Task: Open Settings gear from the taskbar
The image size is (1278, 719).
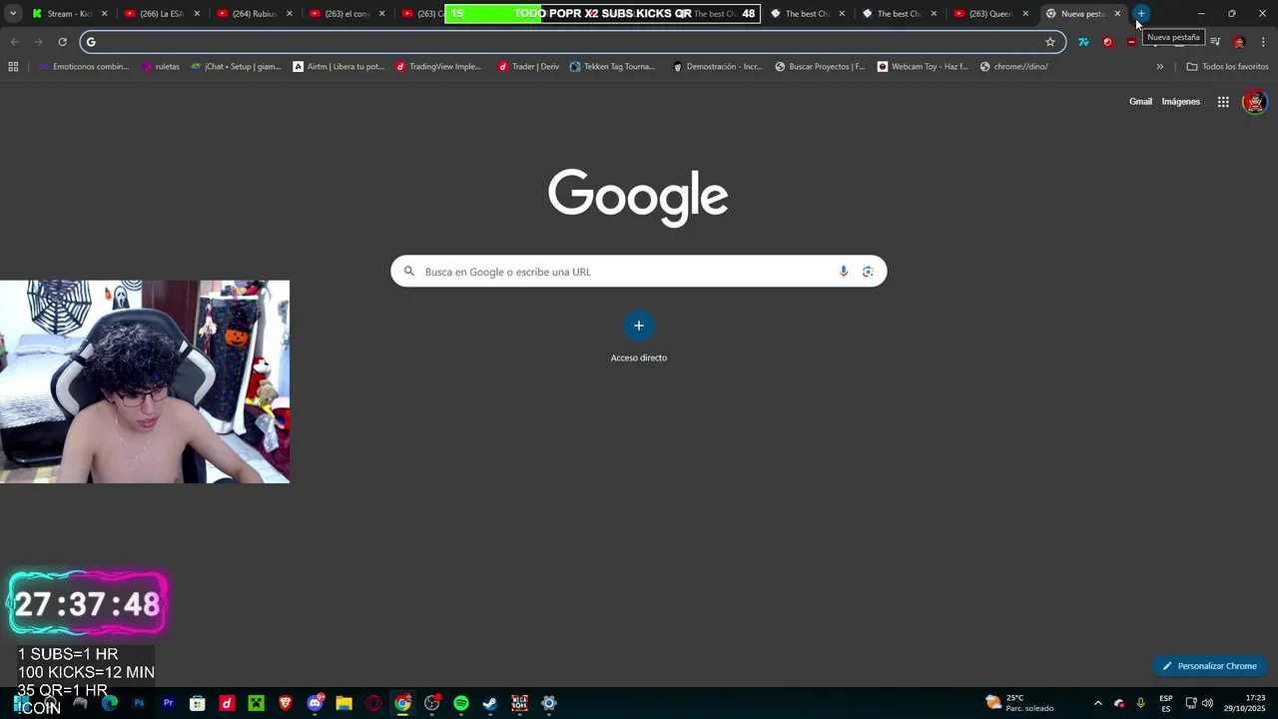Action: pos(548,703)
